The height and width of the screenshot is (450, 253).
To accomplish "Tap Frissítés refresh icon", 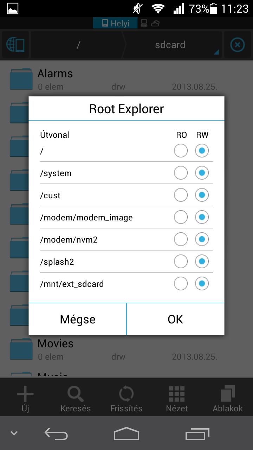I will (x=126, y=399).
